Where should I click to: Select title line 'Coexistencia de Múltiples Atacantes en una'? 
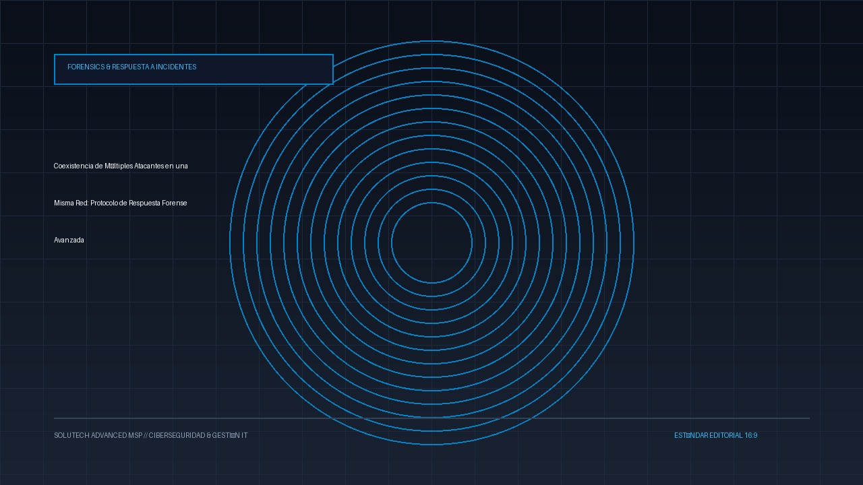point(121,166)
